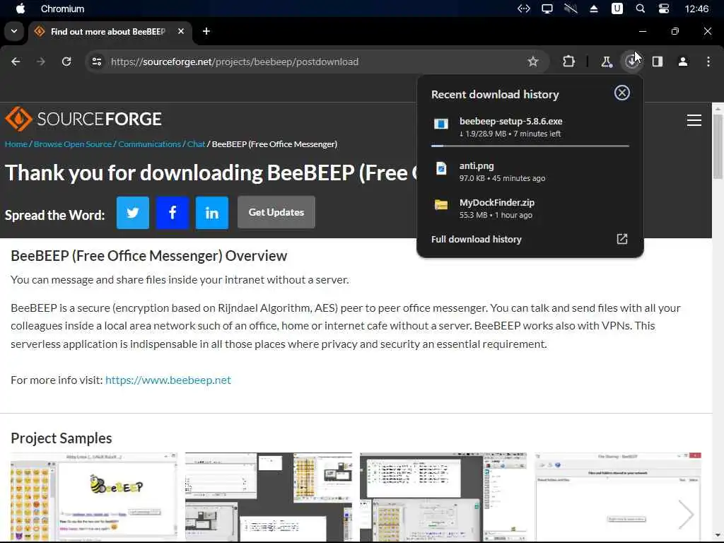Visit the https://www.beebeep.net link
This screenshot has width=724, height=543.
[x=168, y=380]
